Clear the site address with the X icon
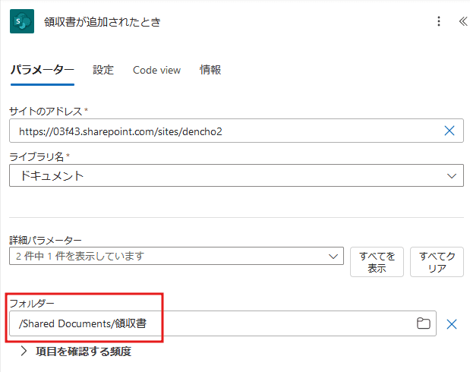This screenshot has height=372, width=470. pyautogui.click(x=449, y=131)
